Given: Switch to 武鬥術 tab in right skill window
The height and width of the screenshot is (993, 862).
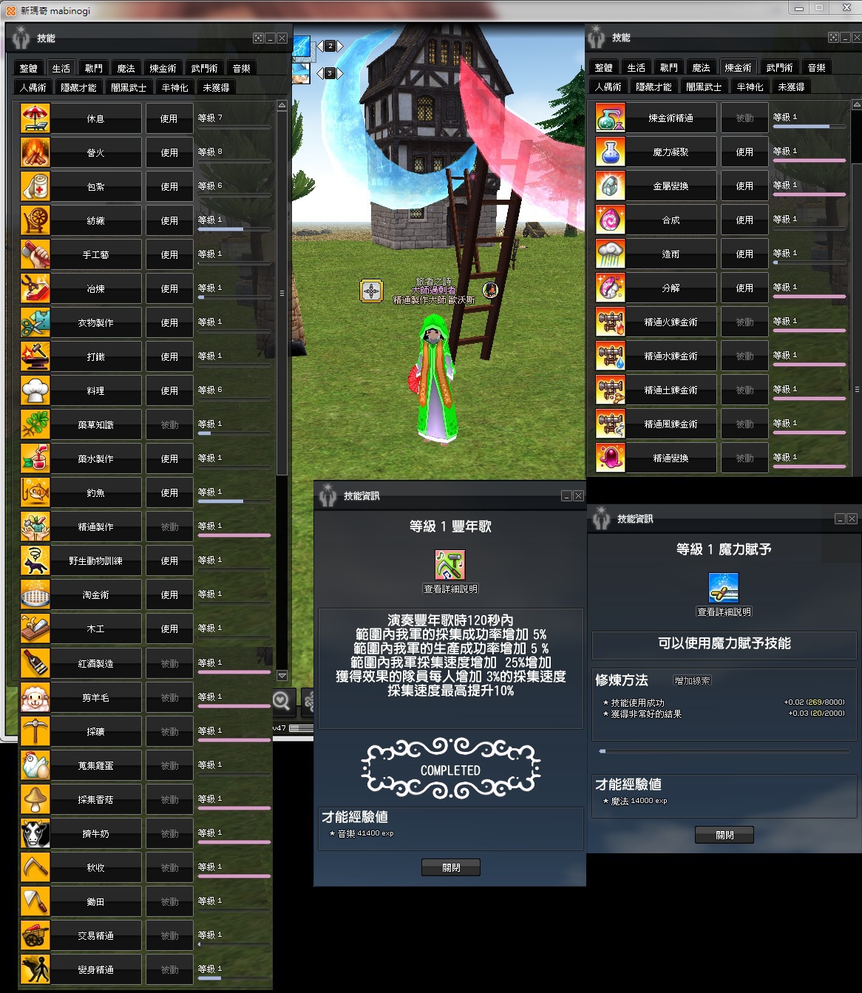Looking at the screenshot, I should coord(779,67).
